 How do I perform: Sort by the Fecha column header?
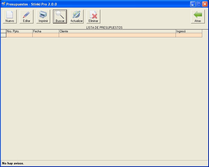coord(46,31)
